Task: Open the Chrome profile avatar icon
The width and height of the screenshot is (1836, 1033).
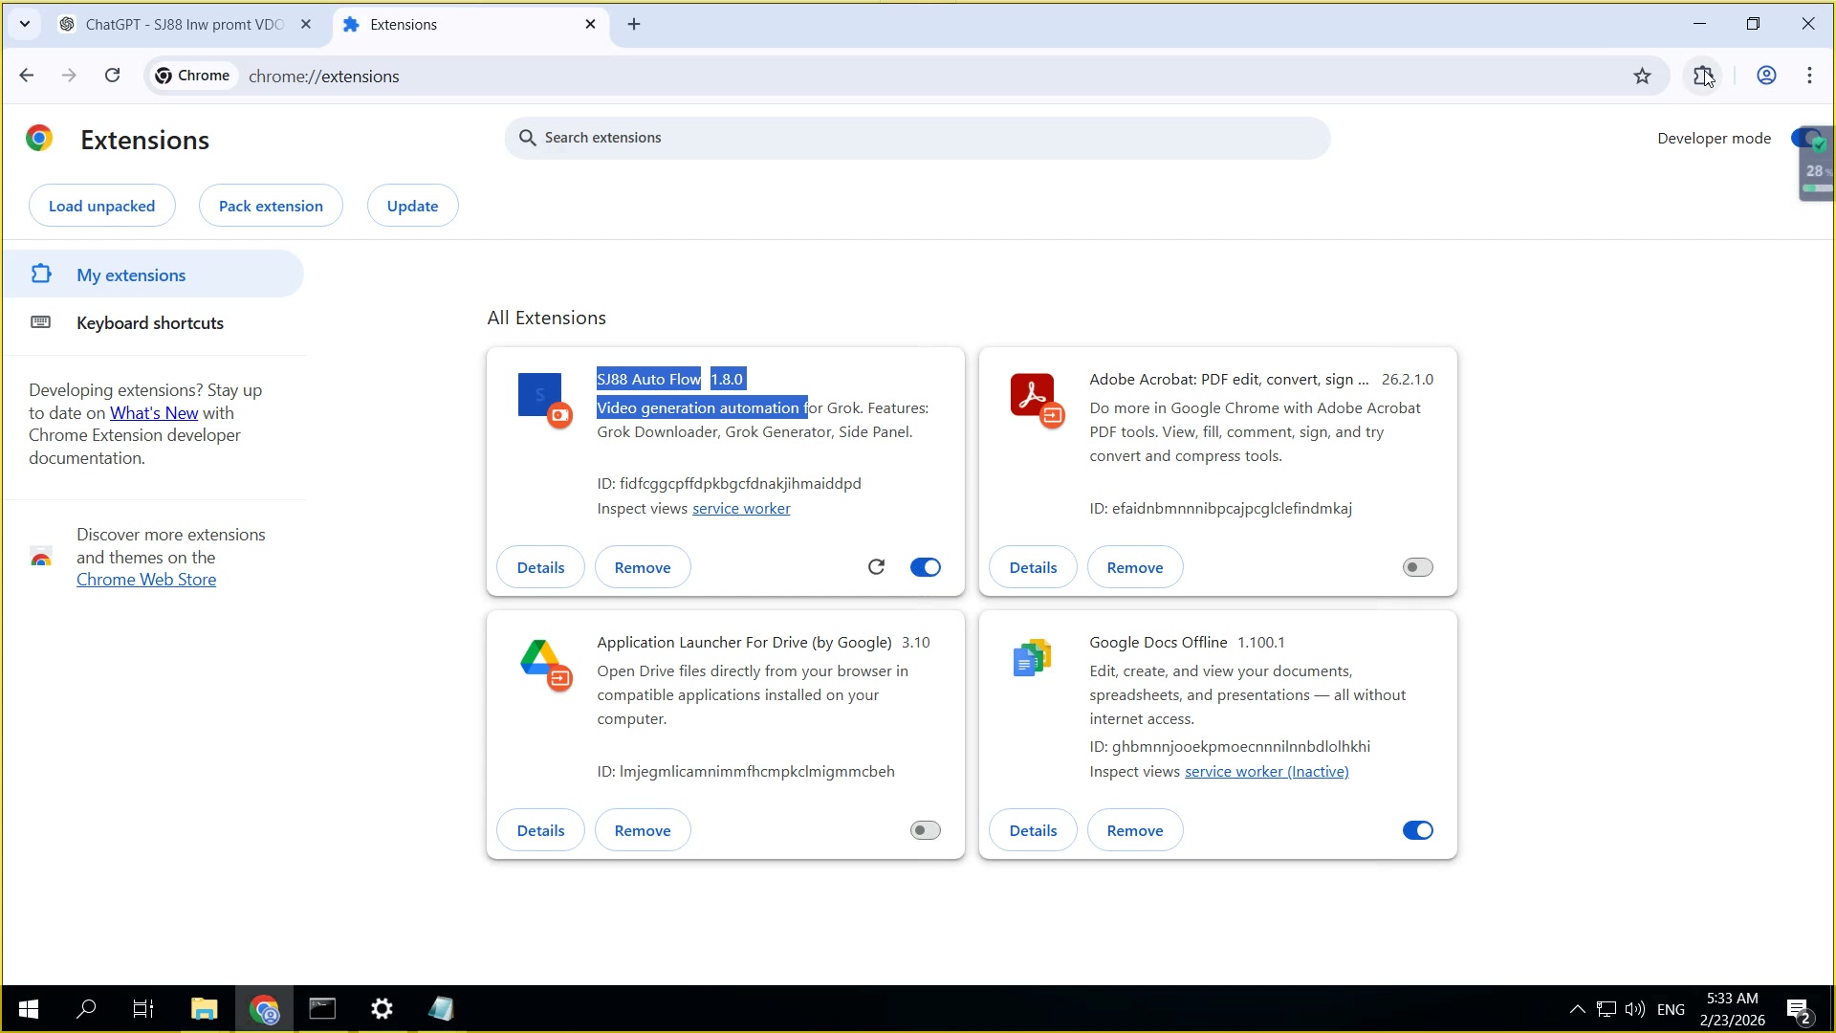Action: [x=1766, y=76]
